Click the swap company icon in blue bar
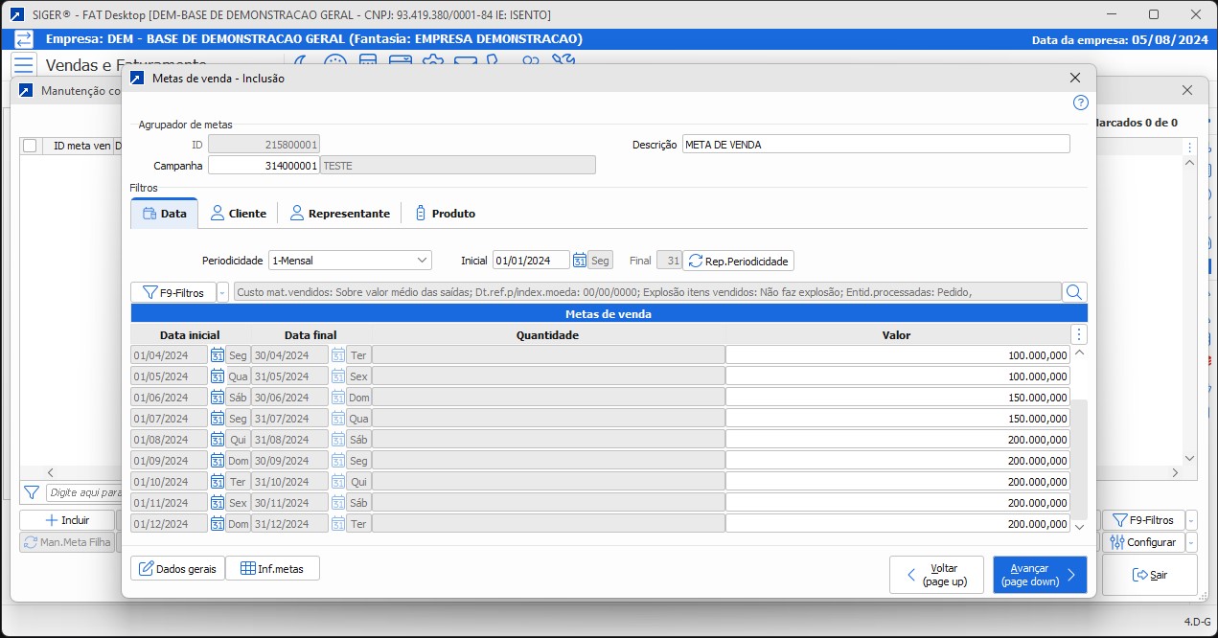Screen dimensions: 1218x638 tap(24, 39)
